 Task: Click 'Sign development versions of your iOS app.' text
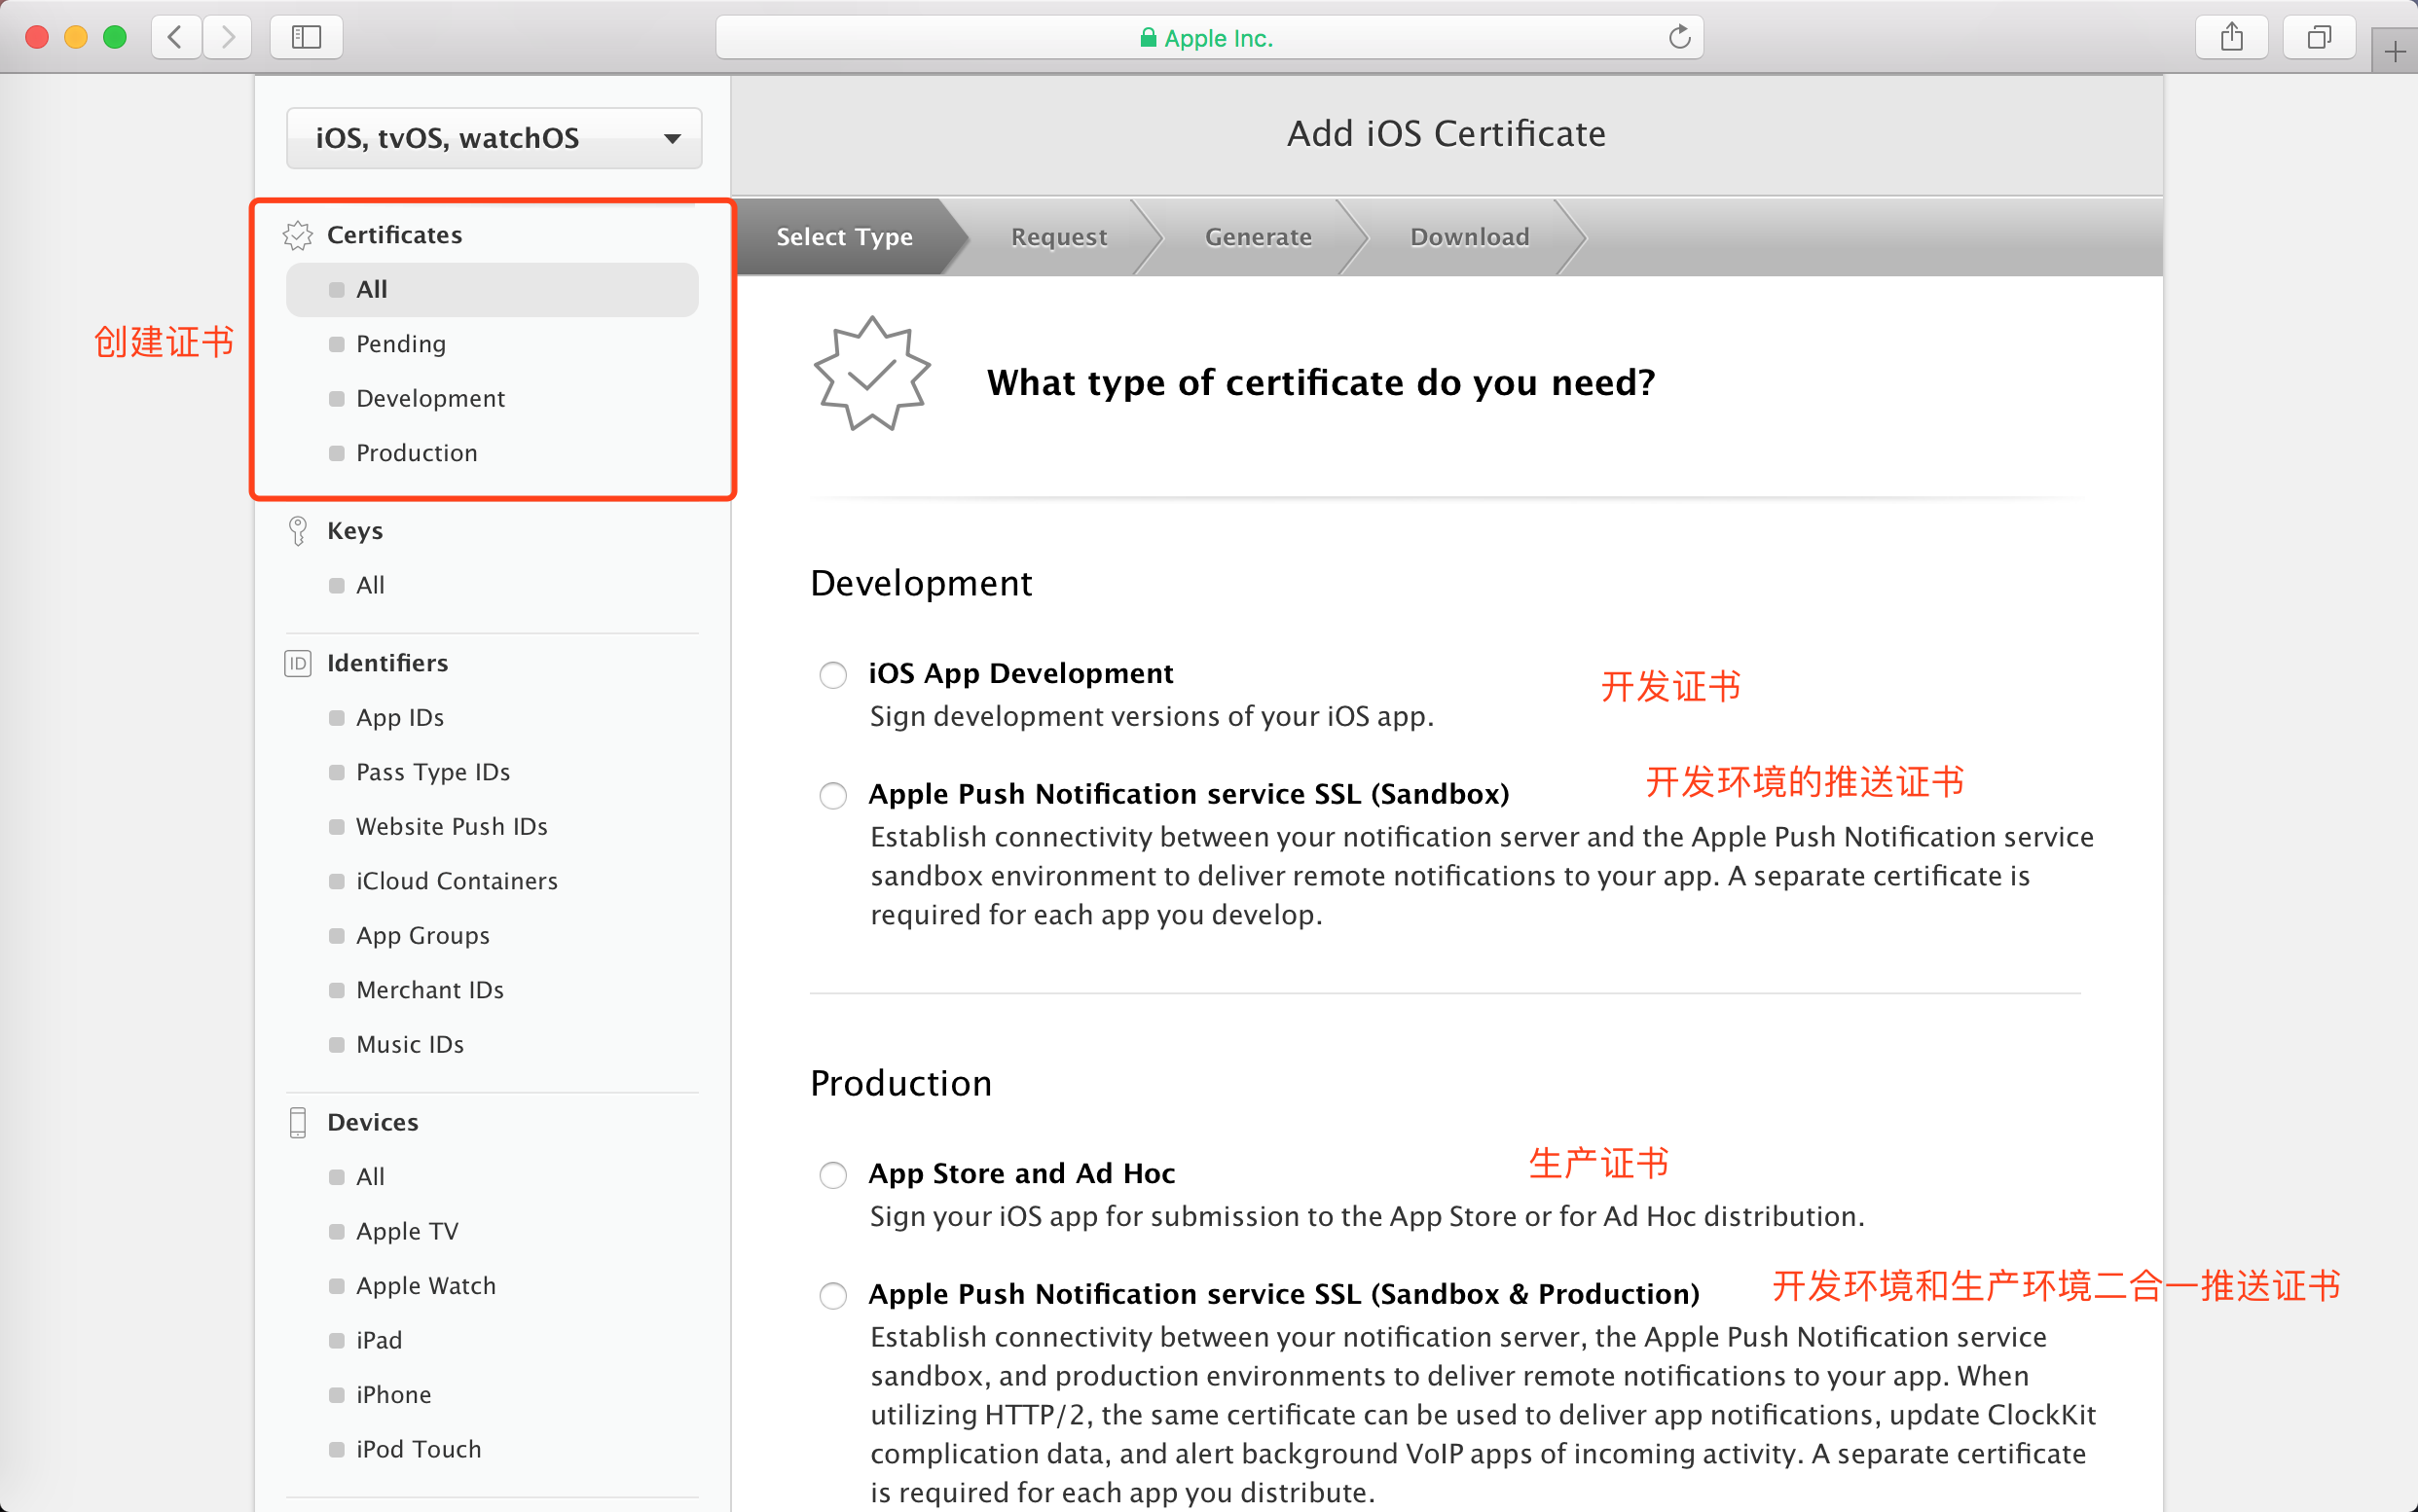click(x=1152, y=717)
